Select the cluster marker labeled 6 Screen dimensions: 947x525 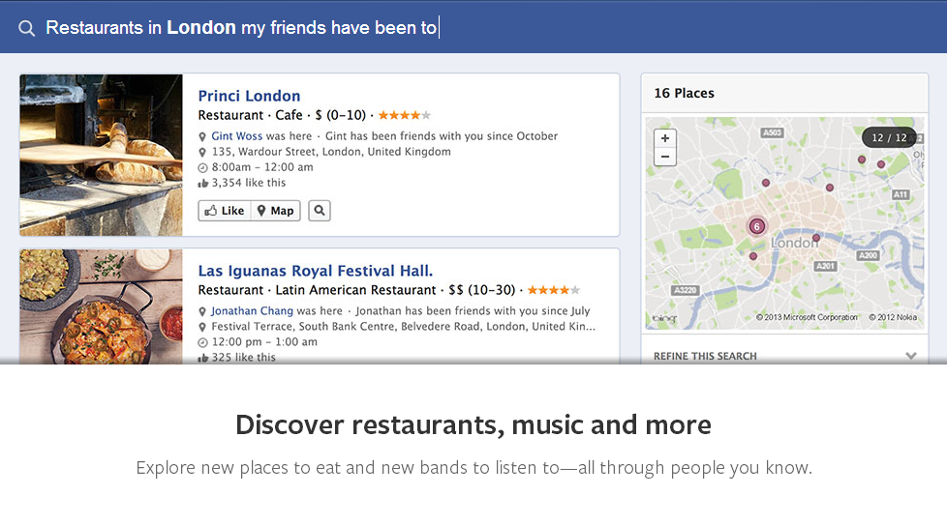(756, 226)
